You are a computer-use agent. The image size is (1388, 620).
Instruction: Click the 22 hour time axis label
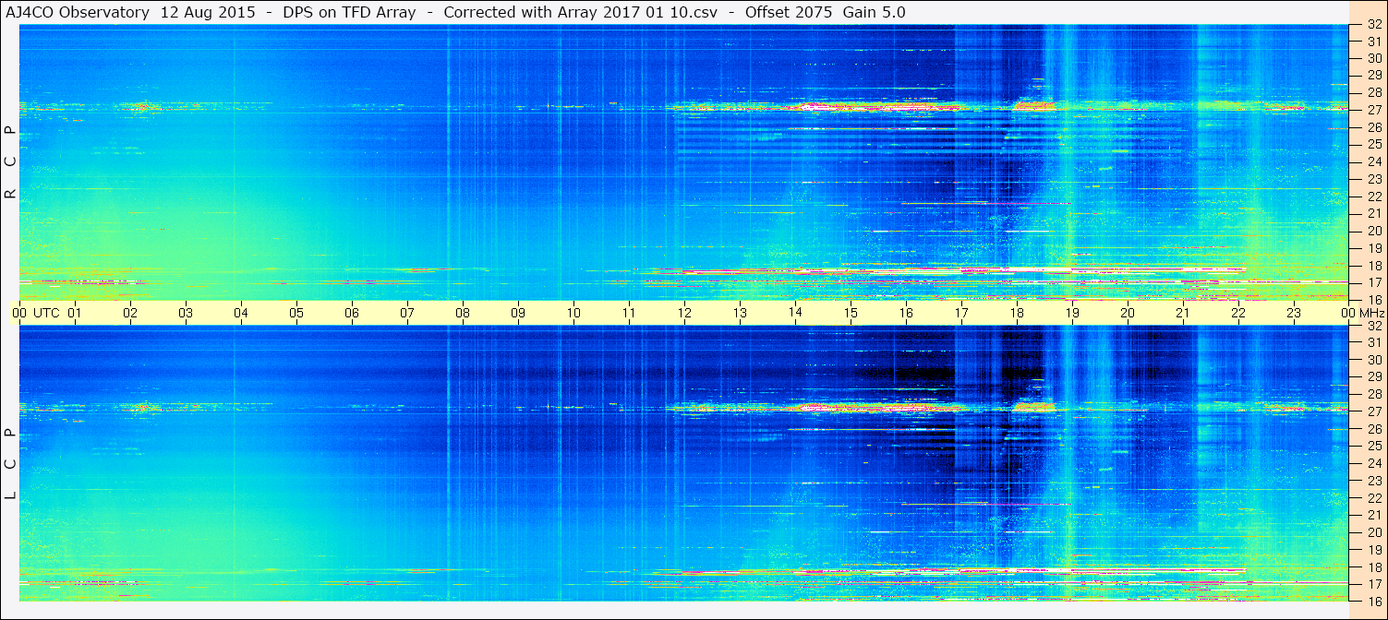1238,313
